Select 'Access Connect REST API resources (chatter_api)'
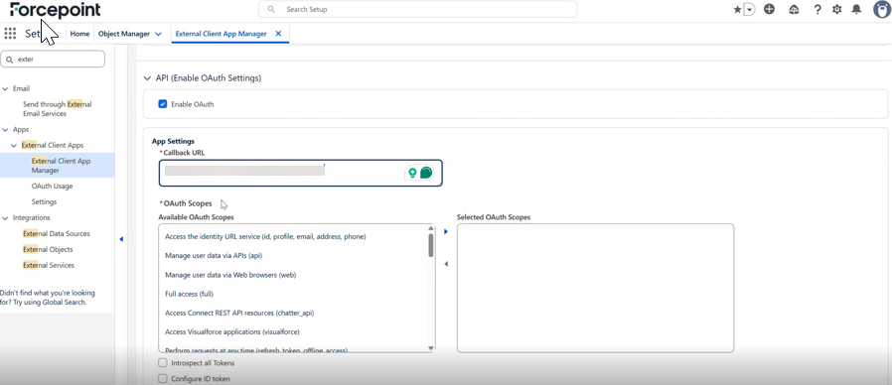 pyautogui.click(x=239, y=314)
